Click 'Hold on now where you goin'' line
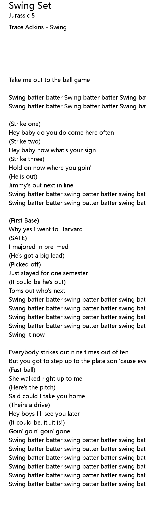The image size is (146, 530). [x=50, y=168]
